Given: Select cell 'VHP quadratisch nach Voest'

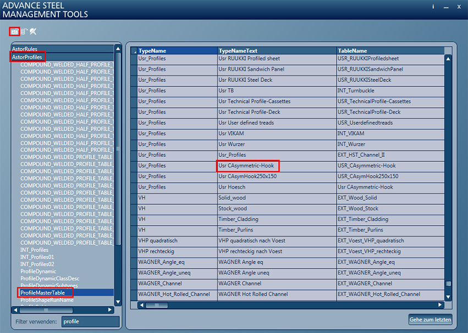Looking at the screenshot, I should click(277, 241).
